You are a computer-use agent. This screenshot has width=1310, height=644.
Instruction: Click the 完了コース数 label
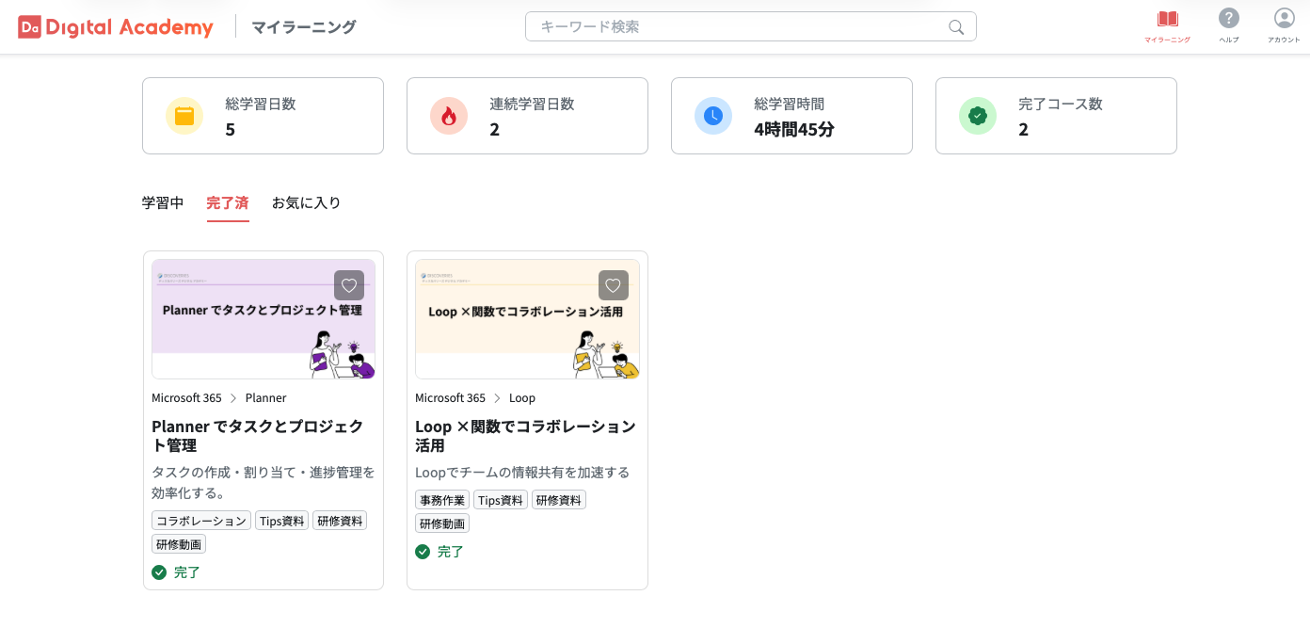[x=1061, y=104]
